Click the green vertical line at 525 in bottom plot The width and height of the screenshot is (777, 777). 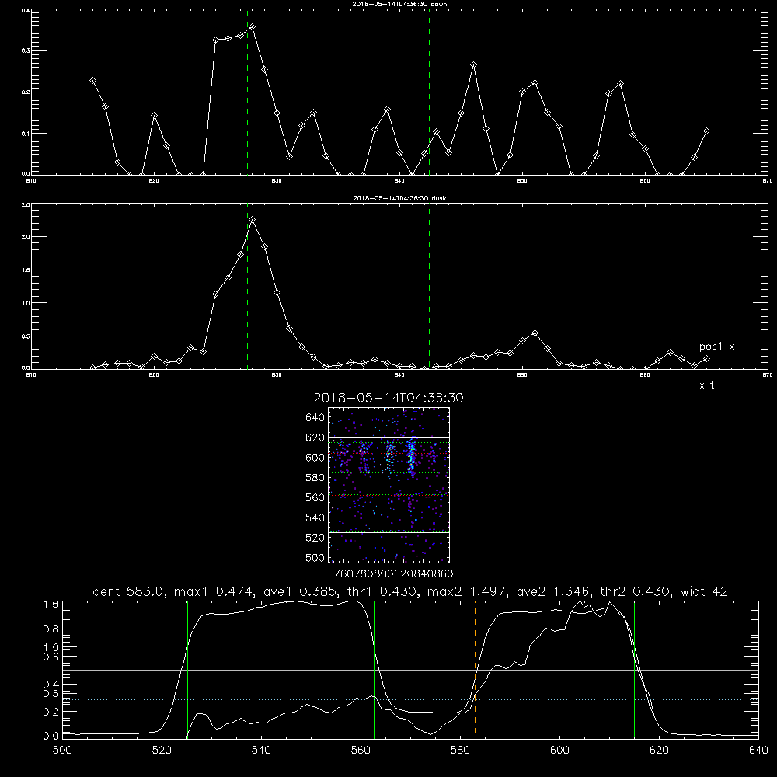pyautogui.click(x=187, y=669)
